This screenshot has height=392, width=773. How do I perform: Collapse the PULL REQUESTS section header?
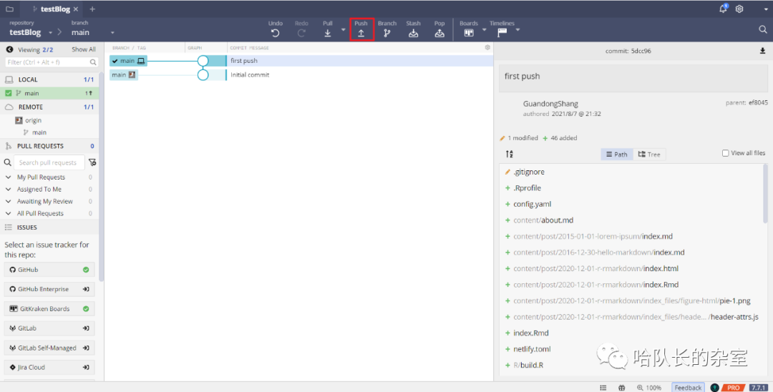[x=49, y=146]
